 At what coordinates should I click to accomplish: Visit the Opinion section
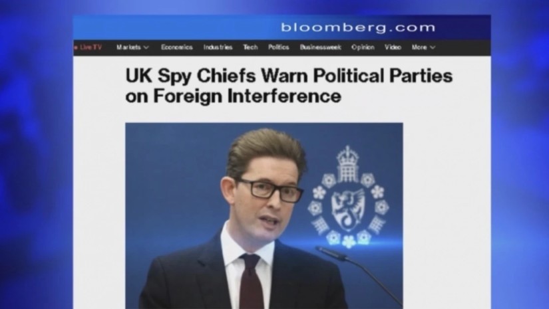[x=363, y=47]
